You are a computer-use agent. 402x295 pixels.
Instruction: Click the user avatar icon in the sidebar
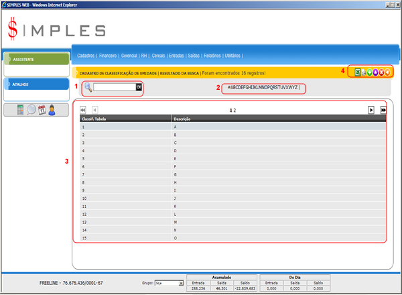[x=52, y=110]
